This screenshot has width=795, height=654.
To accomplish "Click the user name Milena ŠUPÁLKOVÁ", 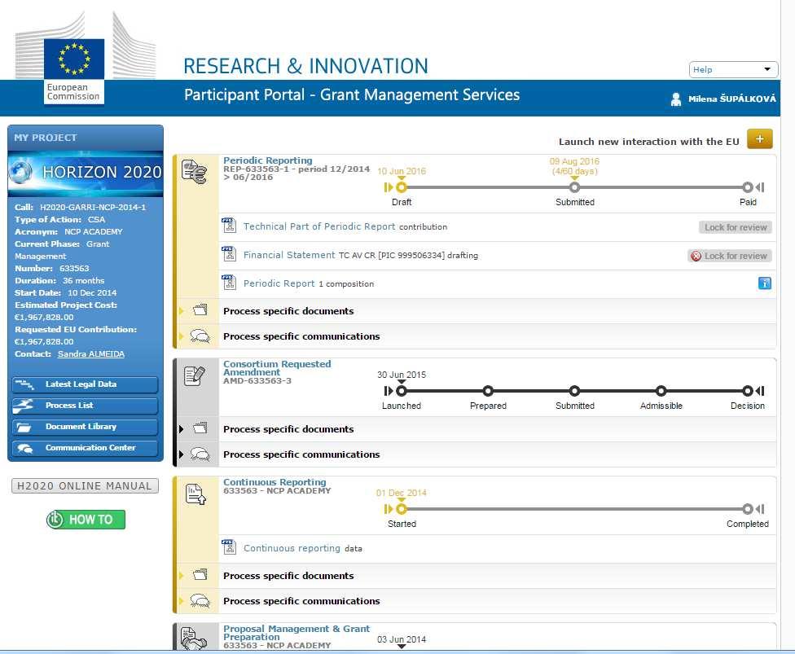I will click(731, 99).
